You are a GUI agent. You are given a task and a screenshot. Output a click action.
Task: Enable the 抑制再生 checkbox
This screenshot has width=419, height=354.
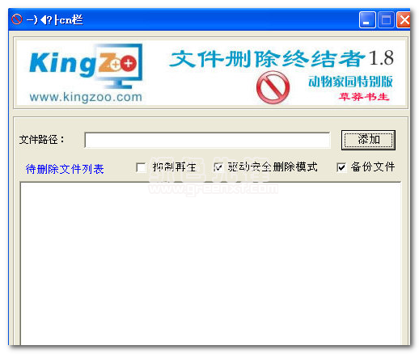coord(141,167)
